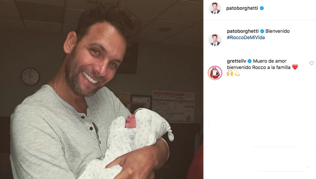
Task: Visit grettelv's profile via username
Action: pyautogui.click(x=237, y=61)
